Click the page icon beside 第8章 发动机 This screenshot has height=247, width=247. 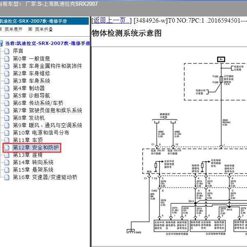point(7,118)
